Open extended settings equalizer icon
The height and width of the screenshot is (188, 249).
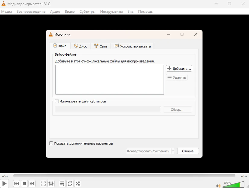51,183
